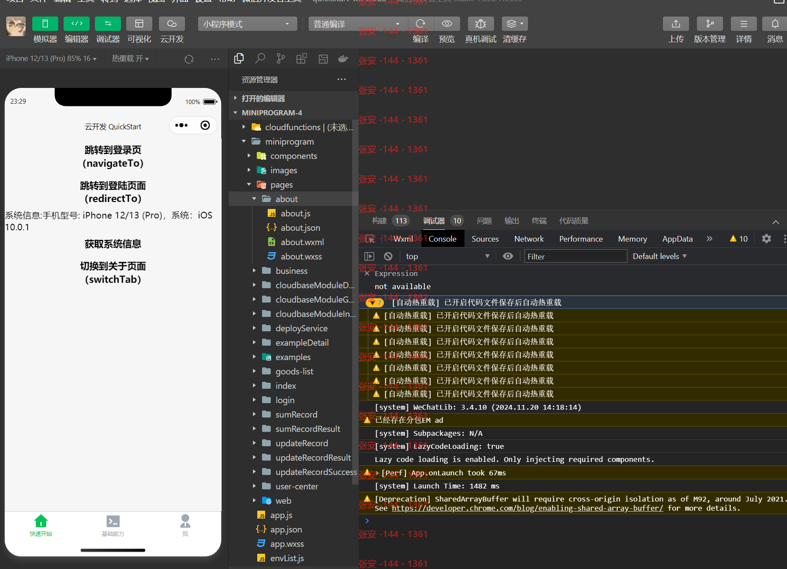Open the 小程序模式 mode dropdown
This screenshot has height=569, width=787.
[247, 24]
